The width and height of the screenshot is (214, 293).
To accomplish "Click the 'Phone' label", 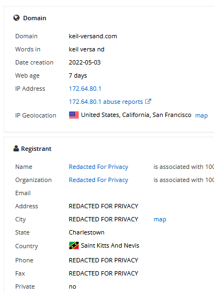I will coord(24,260).
